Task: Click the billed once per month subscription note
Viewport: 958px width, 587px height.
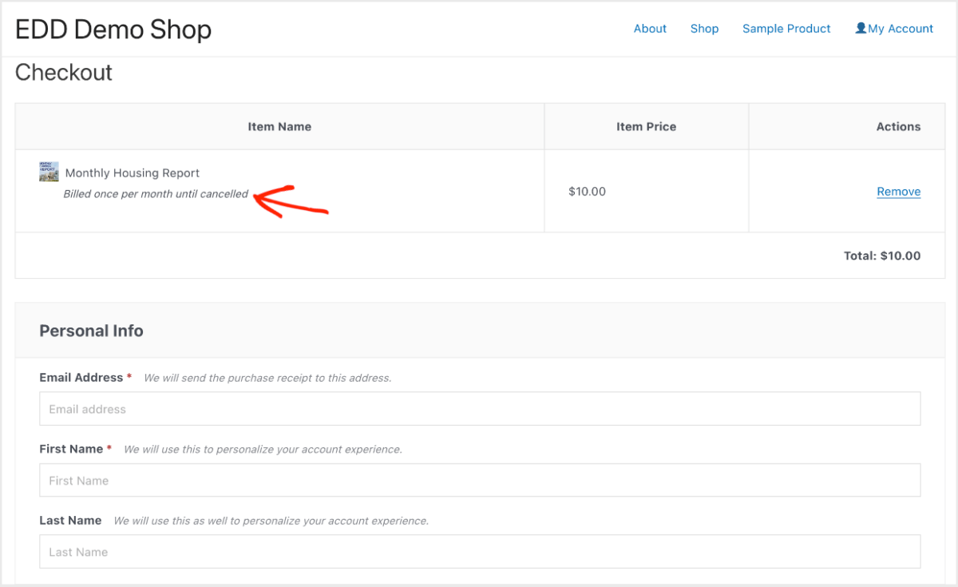Action: pos(155,193)
